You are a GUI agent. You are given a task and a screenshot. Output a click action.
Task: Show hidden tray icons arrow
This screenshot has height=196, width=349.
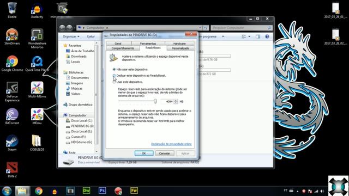point(298,191)
